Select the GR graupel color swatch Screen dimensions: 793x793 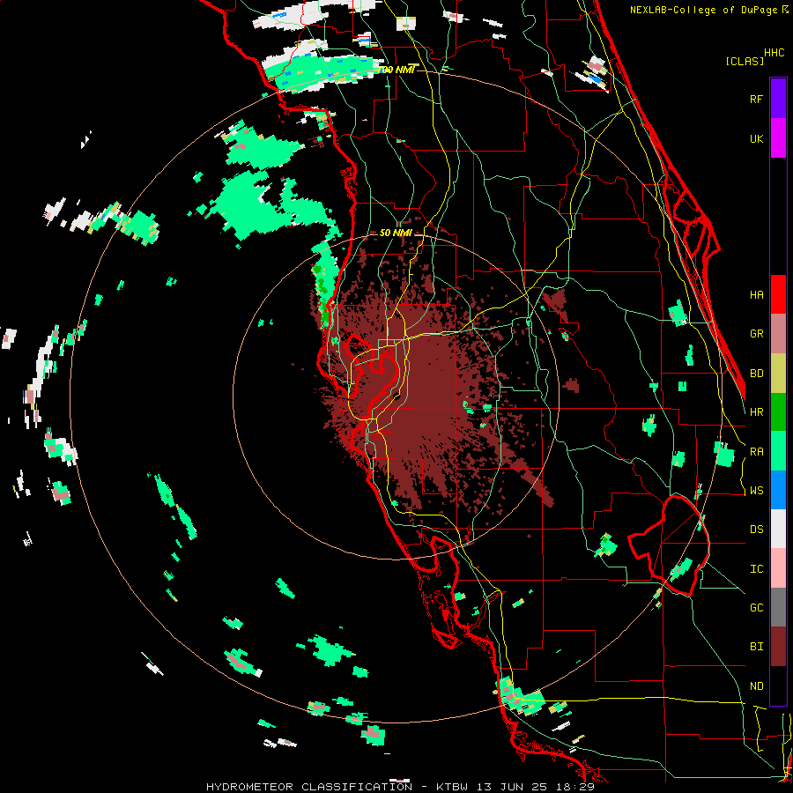[778, 333]
